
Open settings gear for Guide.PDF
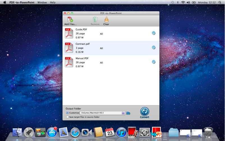154,33
